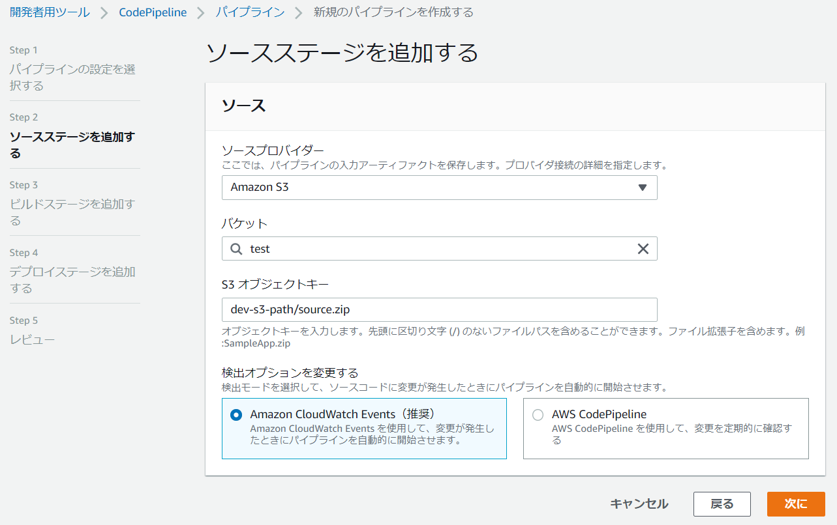Image resolution: width=837 pixels, height=525 pixels.
Task: Click the source provider description text
Action: (x=445, y=165)
